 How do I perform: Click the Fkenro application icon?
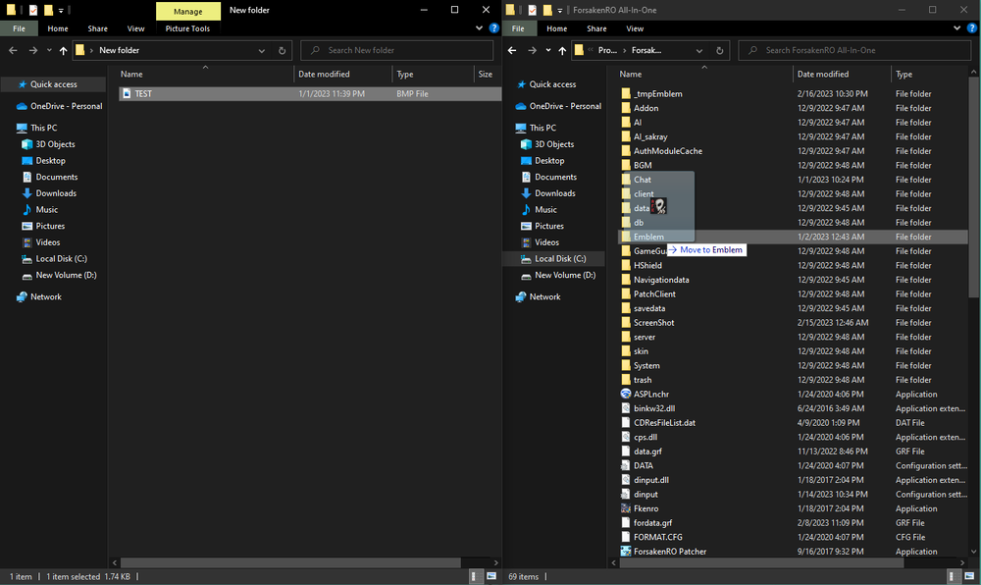point(626,508)
